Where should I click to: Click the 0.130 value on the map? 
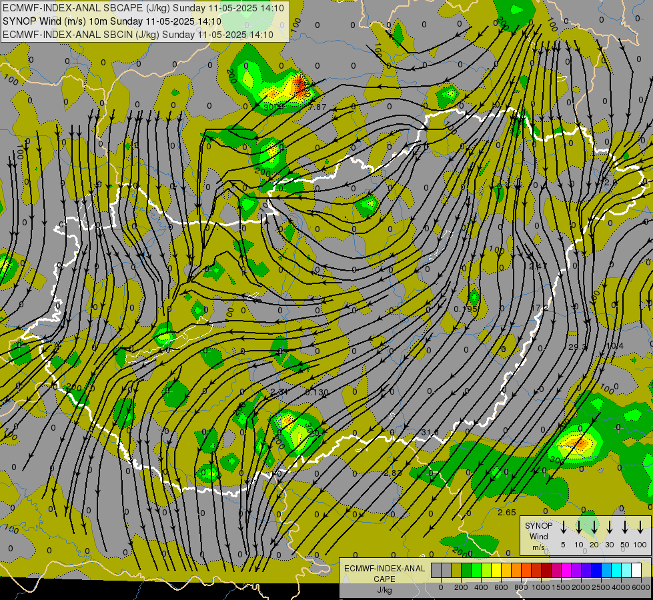317,392
